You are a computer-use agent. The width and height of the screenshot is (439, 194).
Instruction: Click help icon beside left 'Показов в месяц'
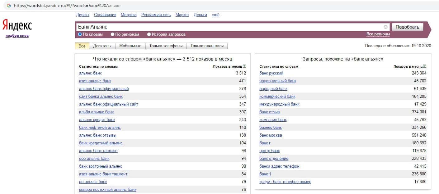[244, 66]
